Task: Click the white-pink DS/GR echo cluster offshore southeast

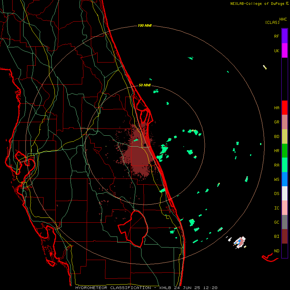Action: click(239, 242)
